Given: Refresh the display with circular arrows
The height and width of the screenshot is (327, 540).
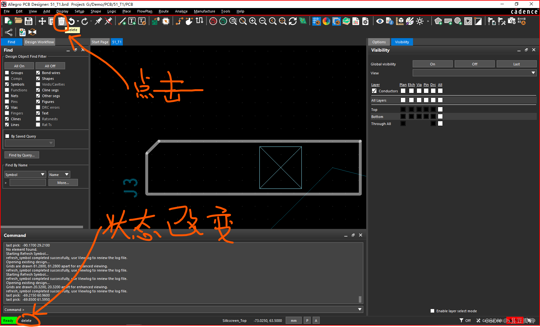Looking at the screenshot, I should [293, 21].
